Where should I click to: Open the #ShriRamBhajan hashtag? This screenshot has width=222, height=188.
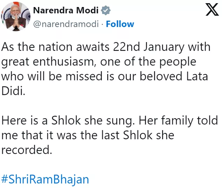[45, 180]
